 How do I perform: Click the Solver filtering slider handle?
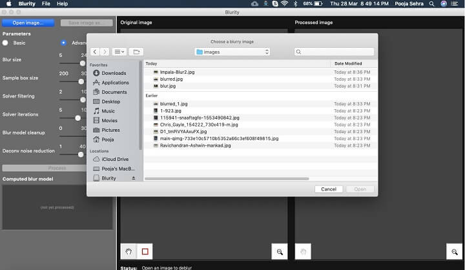[83, 99]
